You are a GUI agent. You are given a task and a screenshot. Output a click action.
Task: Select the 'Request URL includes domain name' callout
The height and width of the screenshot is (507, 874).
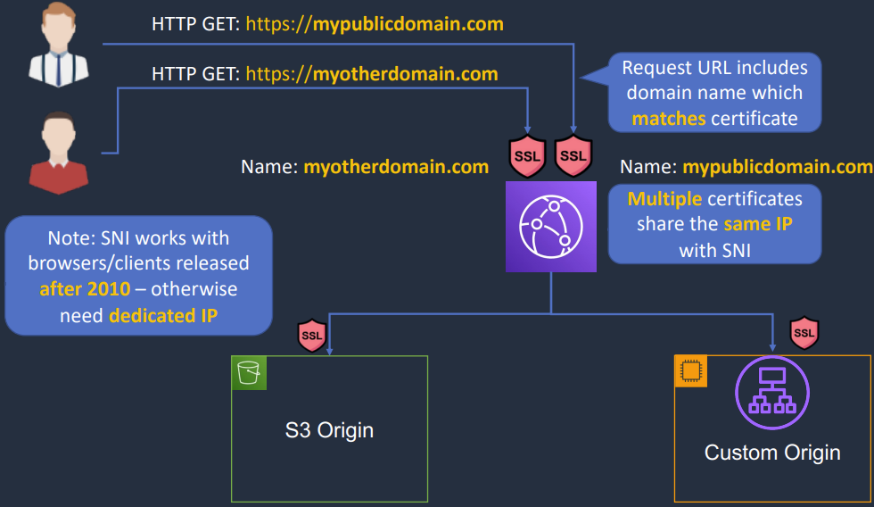pyautogui.click(x=713, y=93)
